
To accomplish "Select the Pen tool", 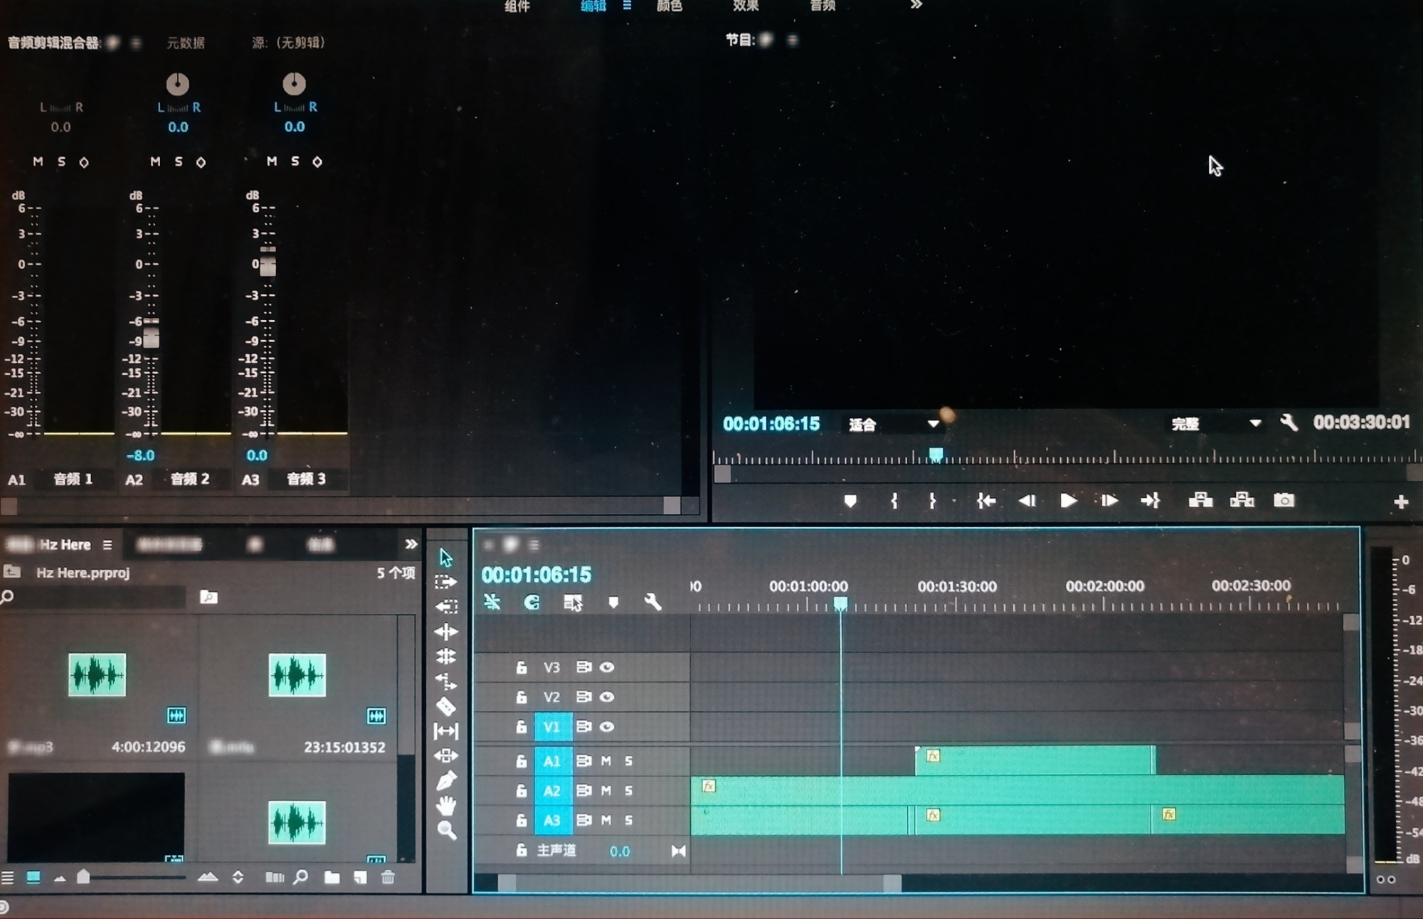I will pyautogui.click(x=446, y=781).
